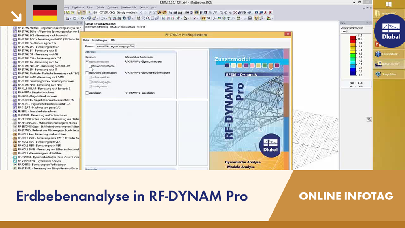405x228 pixels.
Task: Enable Erzwungene Schwingungen checkbox
Action: point(87,73)
